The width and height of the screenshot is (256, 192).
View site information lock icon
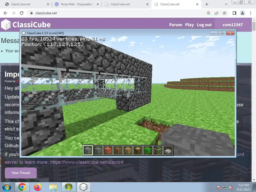pos(31,13)
